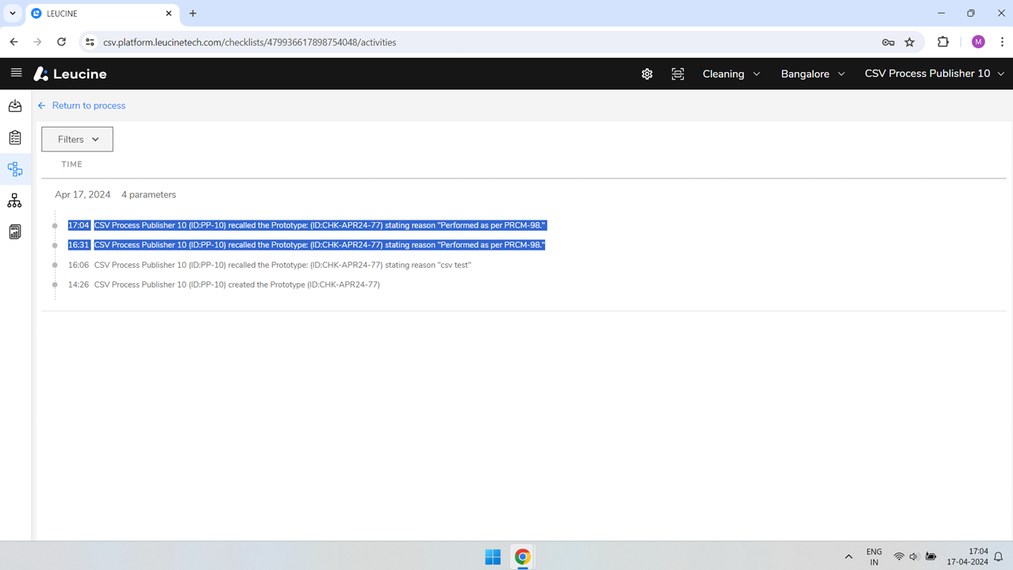The height and width of the screenshot is (570, 1013).
Task: Open the ENG IN language switcher
Action: 874,557
